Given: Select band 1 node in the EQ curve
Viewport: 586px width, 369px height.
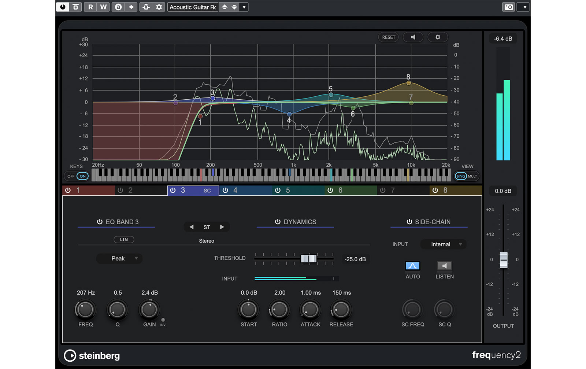Looking at the screenshot, I should tap(200, 116).
